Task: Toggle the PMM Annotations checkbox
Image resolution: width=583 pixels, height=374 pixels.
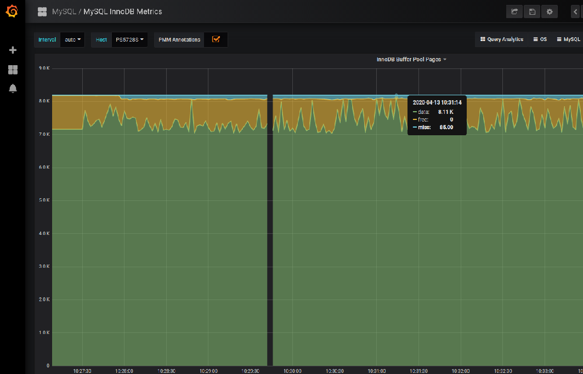Action: pos(216,39)
